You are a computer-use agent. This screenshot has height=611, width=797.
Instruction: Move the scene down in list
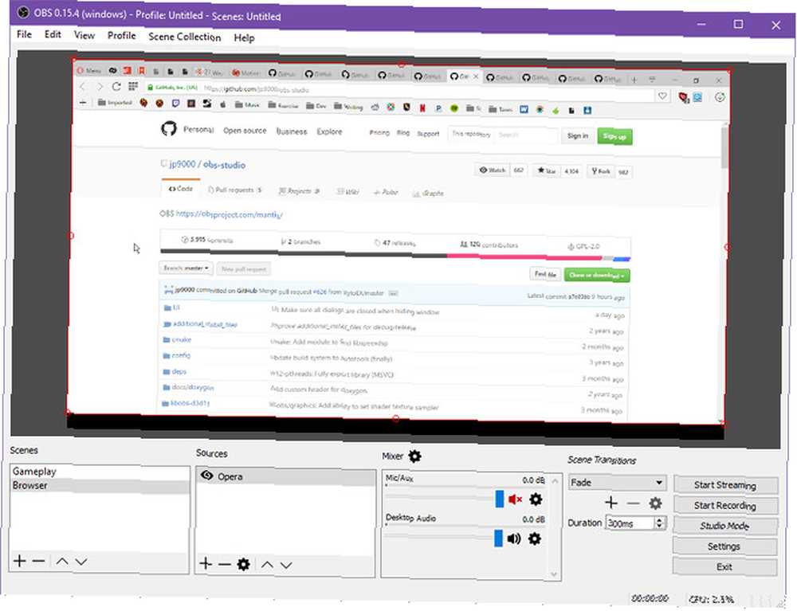[x=81, y=562]
